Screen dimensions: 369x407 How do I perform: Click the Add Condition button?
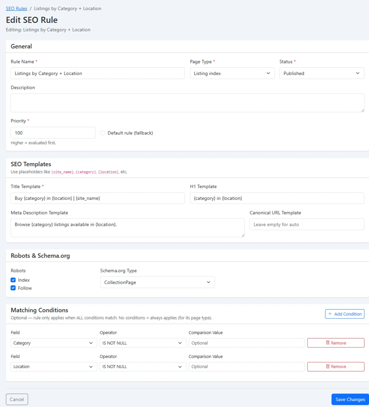point(345,314)
